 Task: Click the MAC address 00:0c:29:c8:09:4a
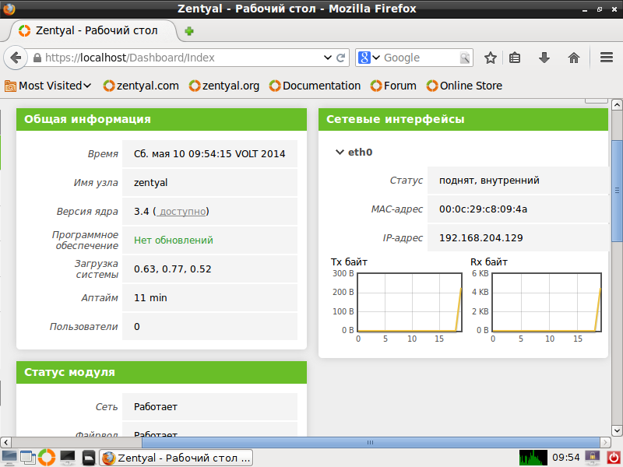483,209
